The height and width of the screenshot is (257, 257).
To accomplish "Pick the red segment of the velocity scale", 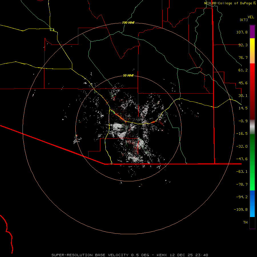I will [x=252, y=91].
